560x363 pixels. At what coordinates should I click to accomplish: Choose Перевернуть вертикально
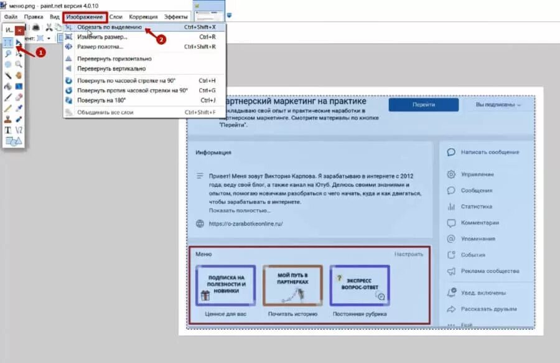click(144, 68)
